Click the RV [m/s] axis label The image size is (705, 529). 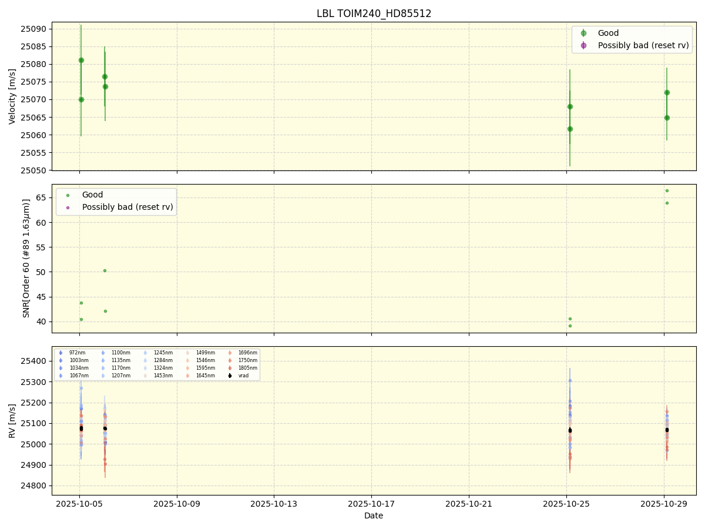click(12, 421)
